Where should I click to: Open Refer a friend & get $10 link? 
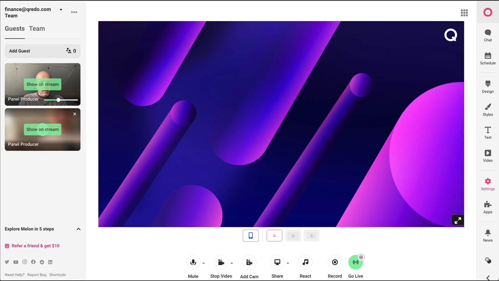35,246
